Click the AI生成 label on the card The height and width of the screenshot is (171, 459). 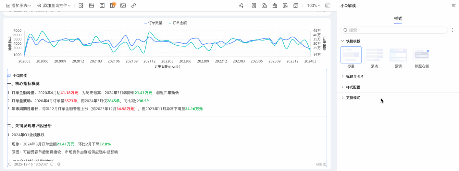[320, 164]
